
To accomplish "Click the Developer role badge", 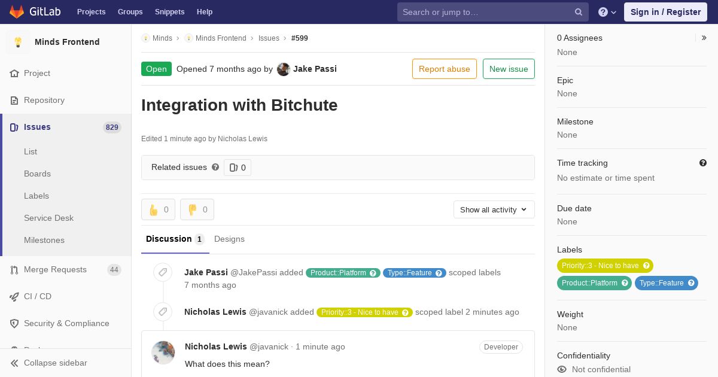I will click(501, 347).
